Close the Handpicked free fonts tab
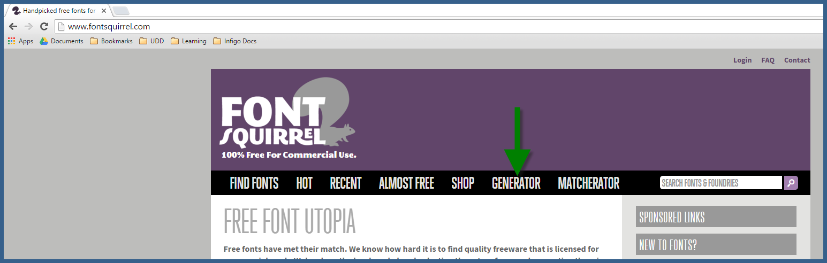Viewport: 827px width, 263px height. click(103, 11)
